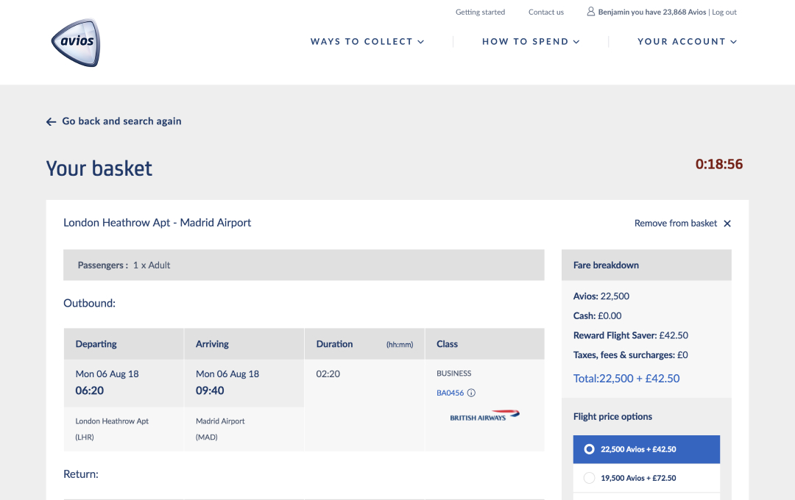Go to Contact us

546,12
